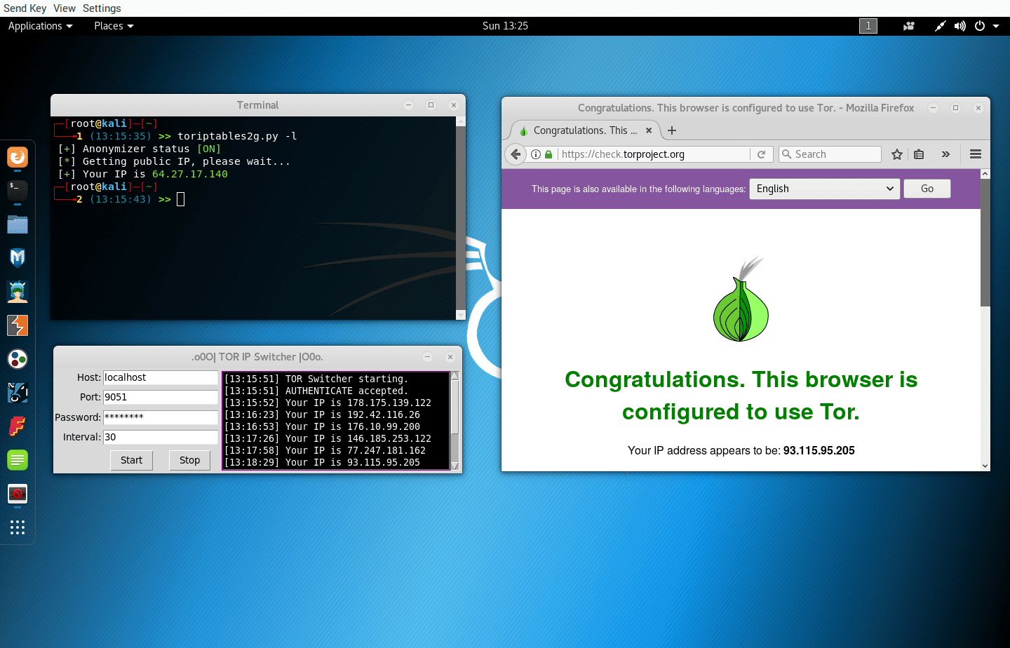Close the Congratulations tab
This screenshot has height=648, width=1010.
649,130
